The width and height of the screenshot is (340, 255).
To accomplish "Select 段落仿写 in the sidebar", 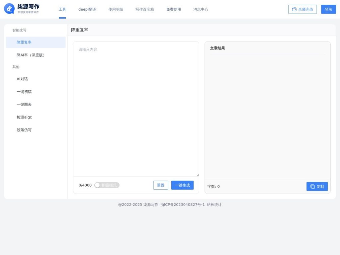I will pyautogui.click(x=36, y=130).
